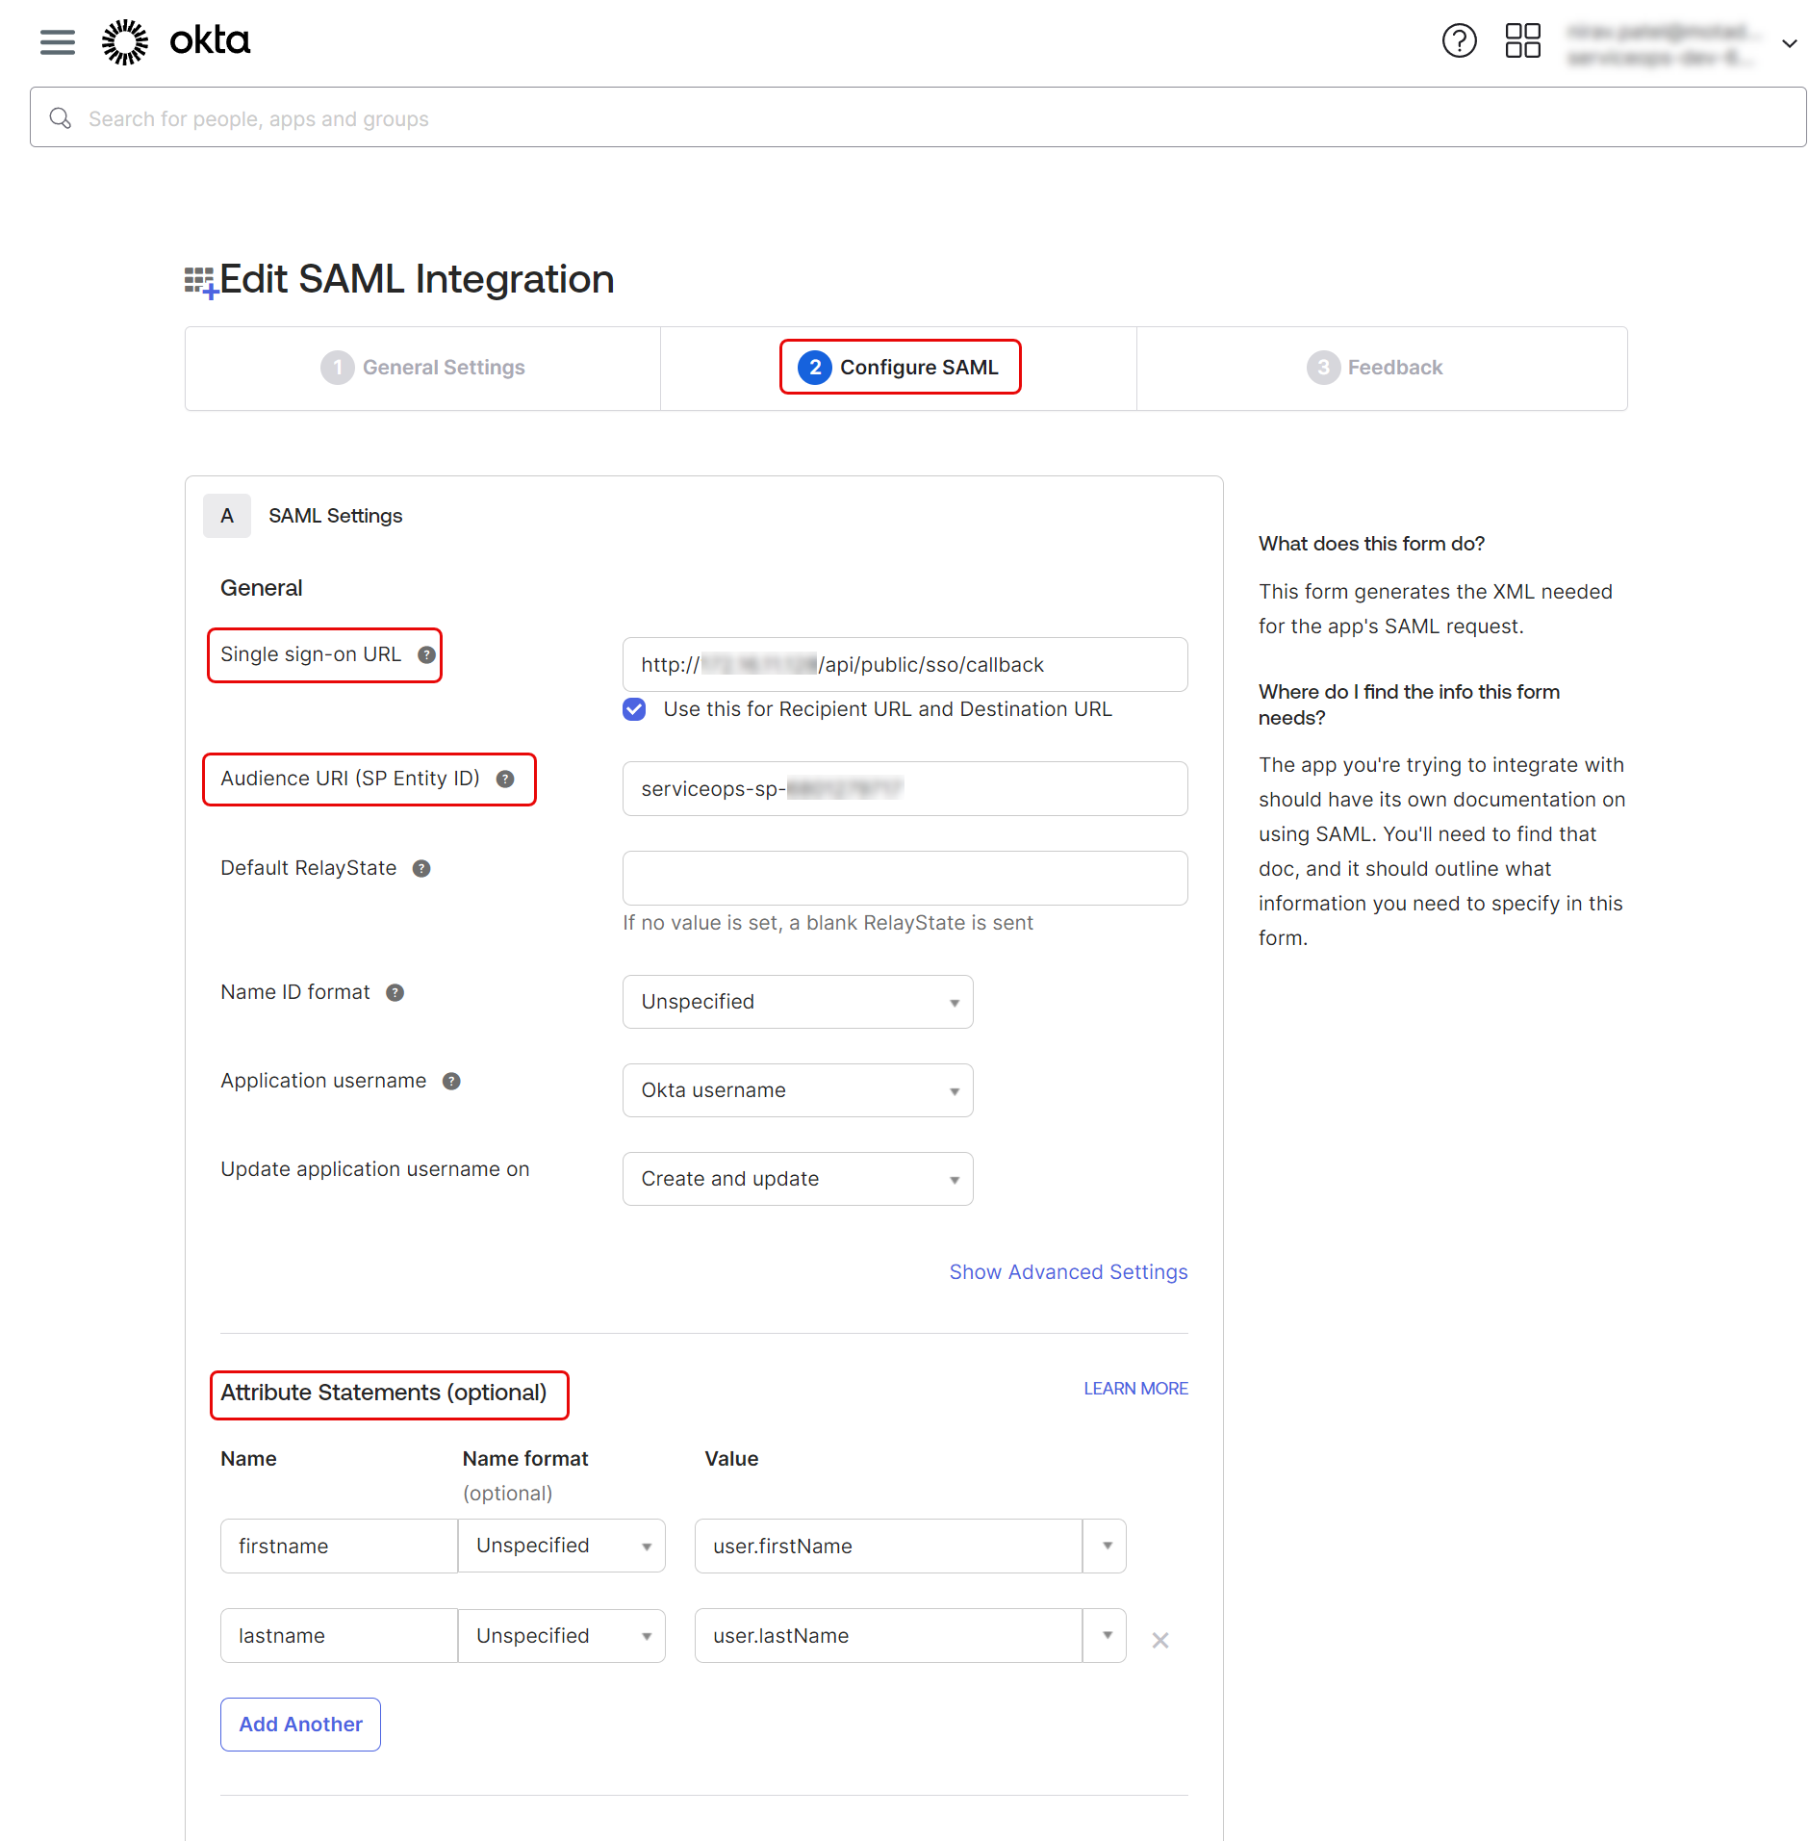Open the Name ID format dropdown
Image resolution: width=1809 pixels, height=1841 pixels.
pos(797,1002)
